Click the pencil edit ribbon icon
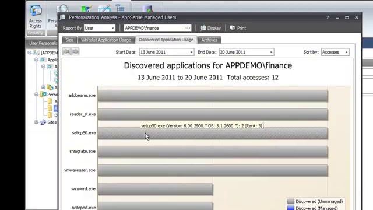This screenshot has width=373, height=210. (104, 9)
